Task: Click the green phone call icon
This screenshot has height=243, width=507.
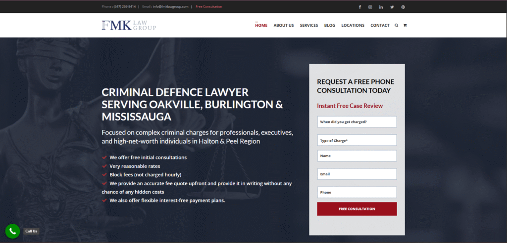Action: [12, 231]
